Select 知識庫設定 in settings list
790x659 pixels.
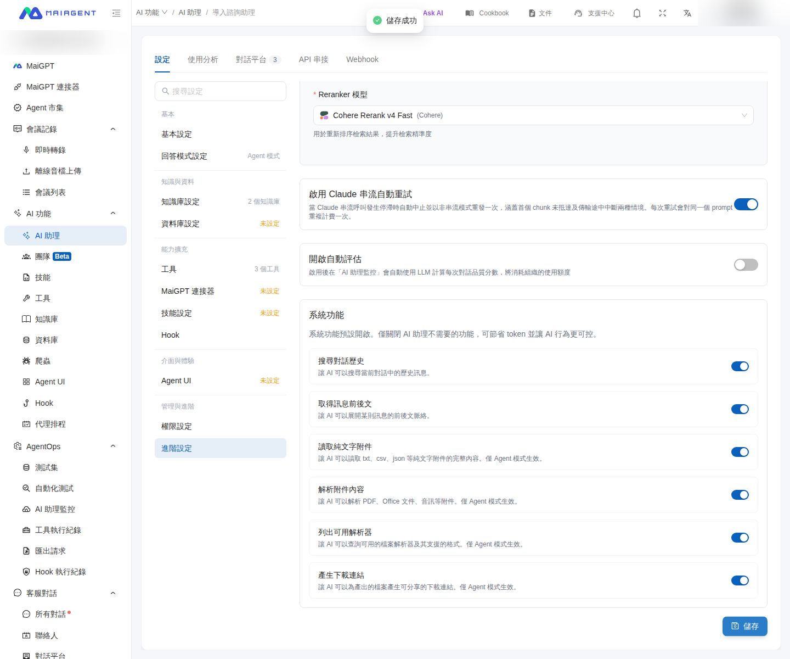coord(221,202)
